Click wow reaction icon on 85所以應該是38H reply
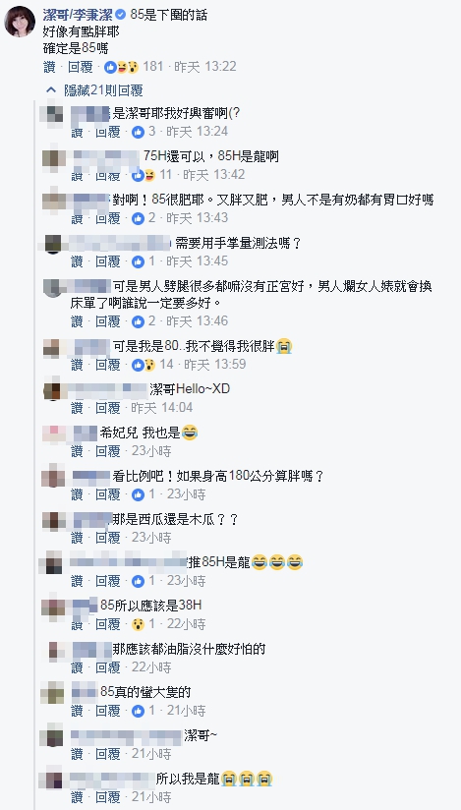 coord(138,624)
